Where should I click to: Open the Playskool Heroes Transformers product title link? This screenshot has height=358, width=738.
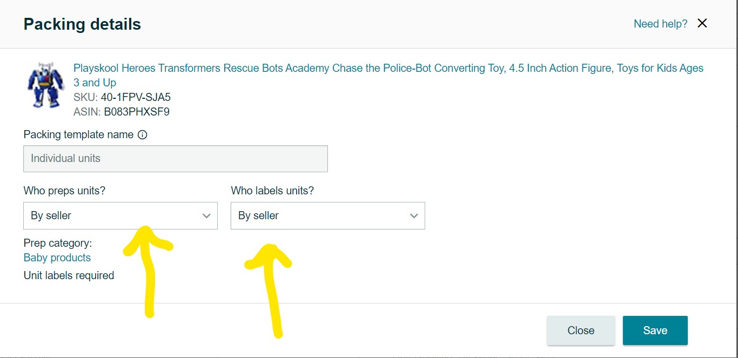pyautogui.click(x=388, y=69)
